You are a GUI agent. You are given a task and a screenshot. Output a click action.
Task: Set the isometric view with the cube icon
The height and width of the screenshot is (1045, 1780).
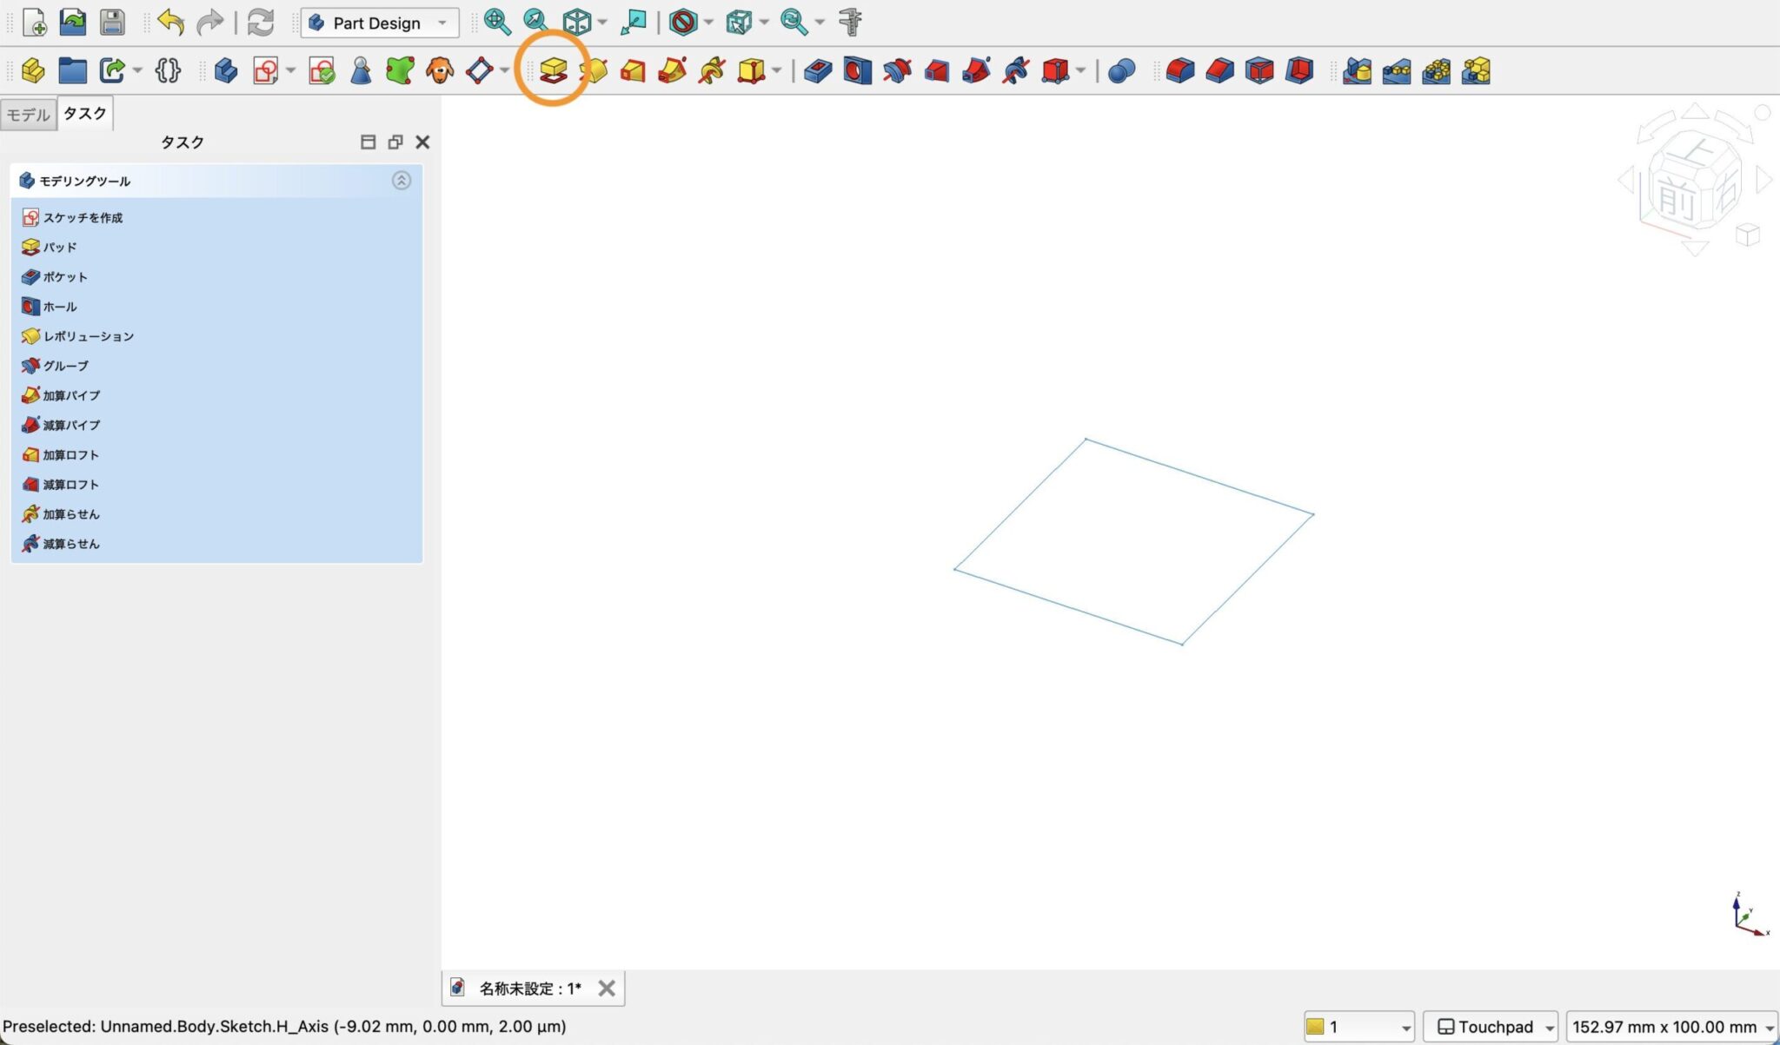pyautogui.click(x=576, y=23)
